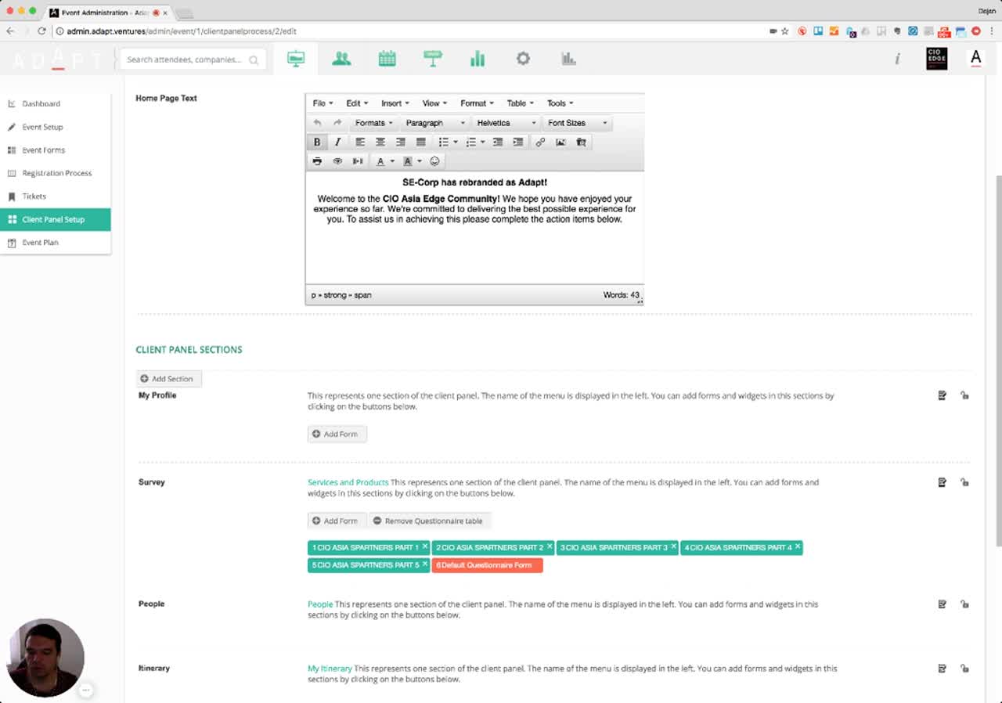The width and height of the screenshot is (1002, 703).
Task: Click Add Form under My Profile
Action: pos(337,434)
